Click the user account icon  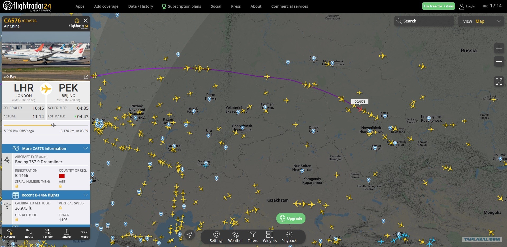pyautogui.click(x=462, y=6)
